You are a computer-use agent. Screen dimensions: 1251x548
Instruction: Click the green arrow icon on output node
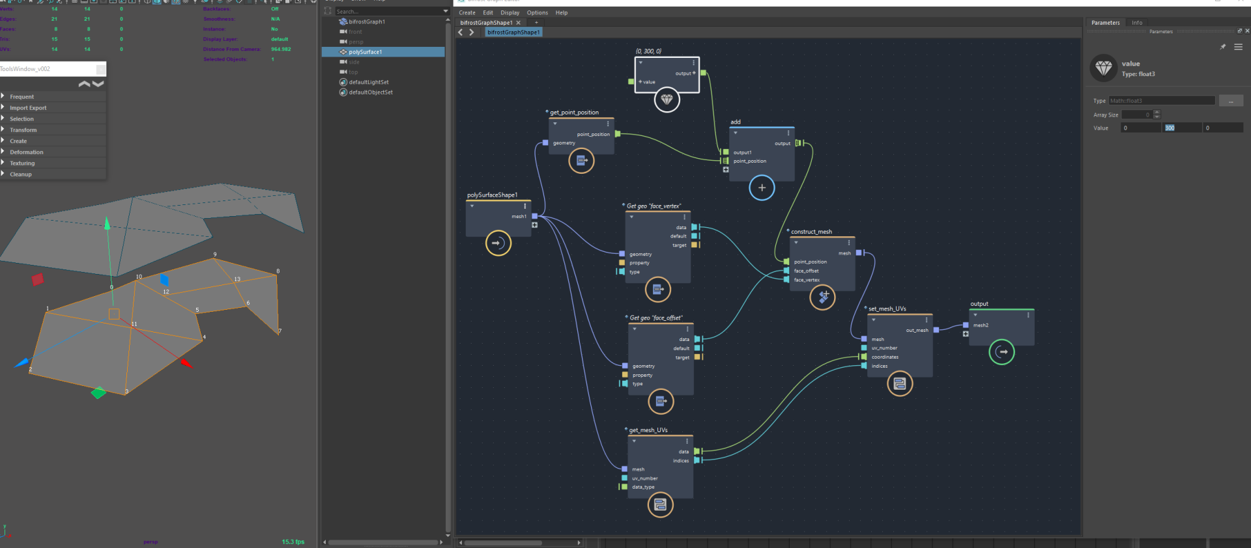tap(1001, 352)
